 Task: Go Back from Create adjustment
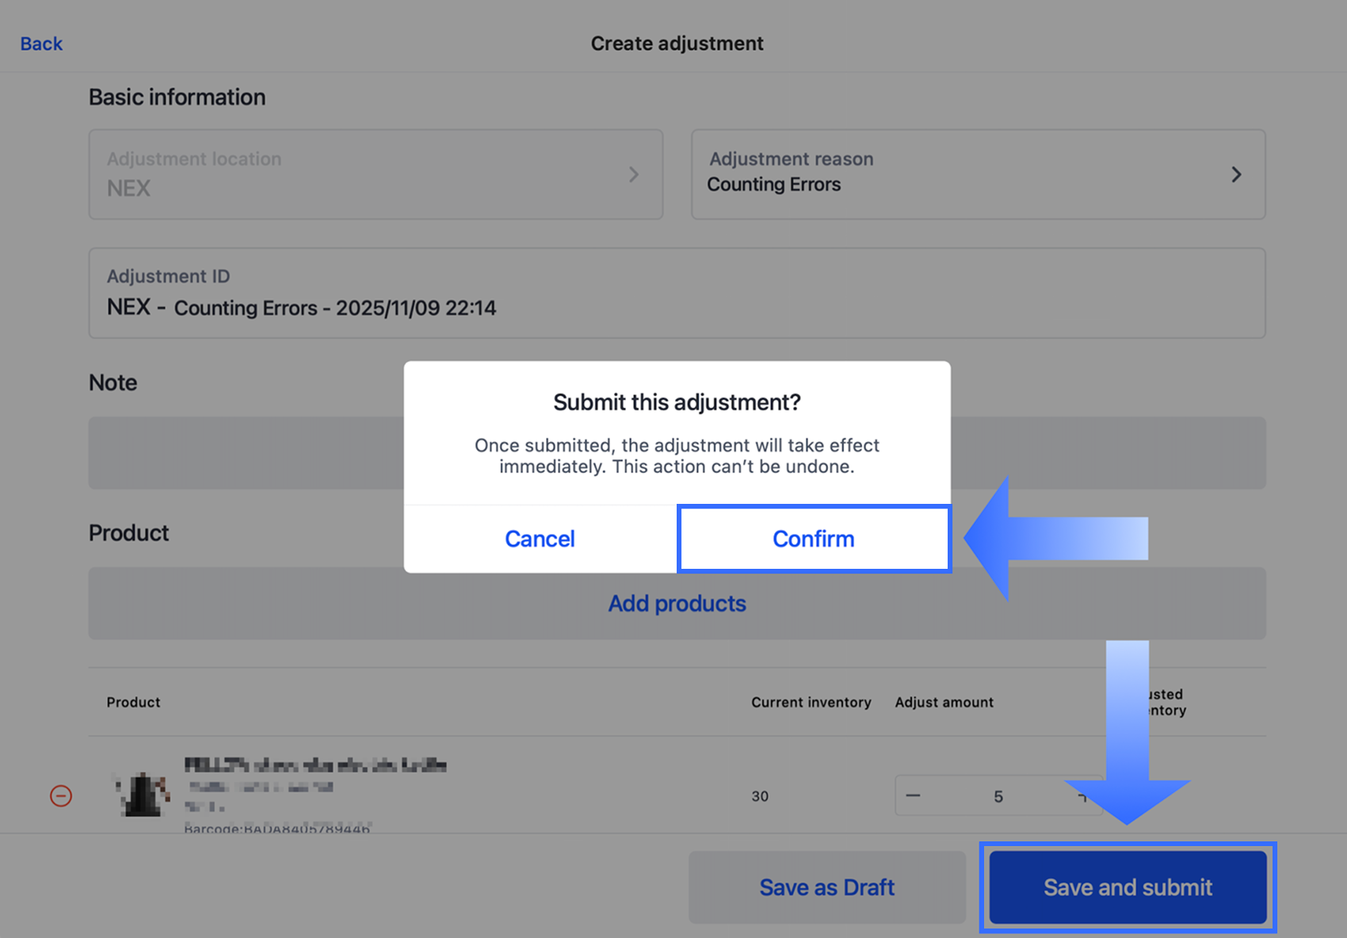pos(41,44)
